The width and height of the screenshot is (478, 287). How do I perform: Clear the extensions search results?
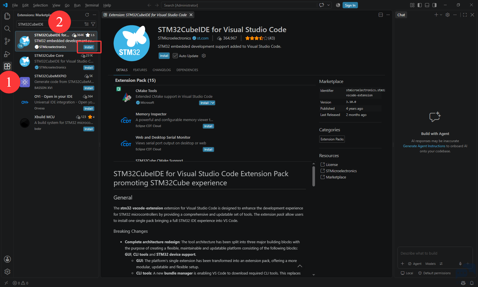(x=86, y=24)
